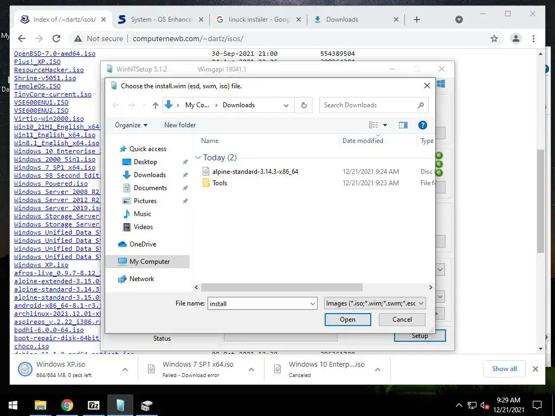Open options for Windows 7 SP1 x64.iso download
This screenshot has height=416, width=555.
[251, 369]
